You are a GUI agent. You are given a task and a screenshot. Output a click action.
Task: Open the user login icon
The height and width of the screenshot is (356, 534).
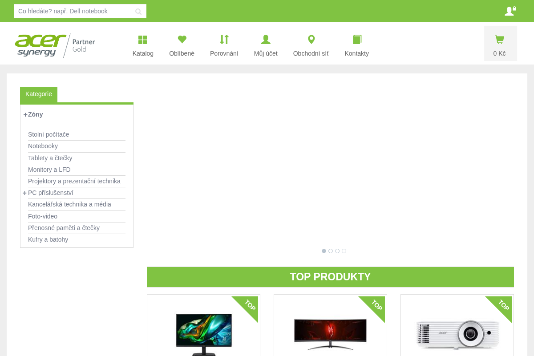pos(510,11)
